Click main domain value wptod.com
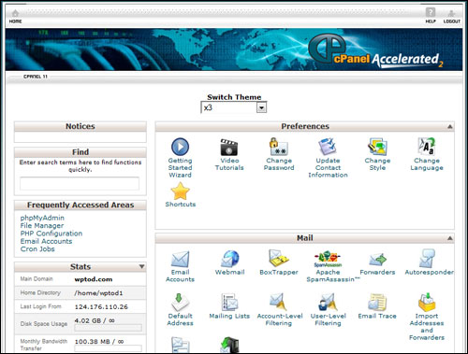The height and width of the screenshot is (354, 468). click(x=94, y=279)
